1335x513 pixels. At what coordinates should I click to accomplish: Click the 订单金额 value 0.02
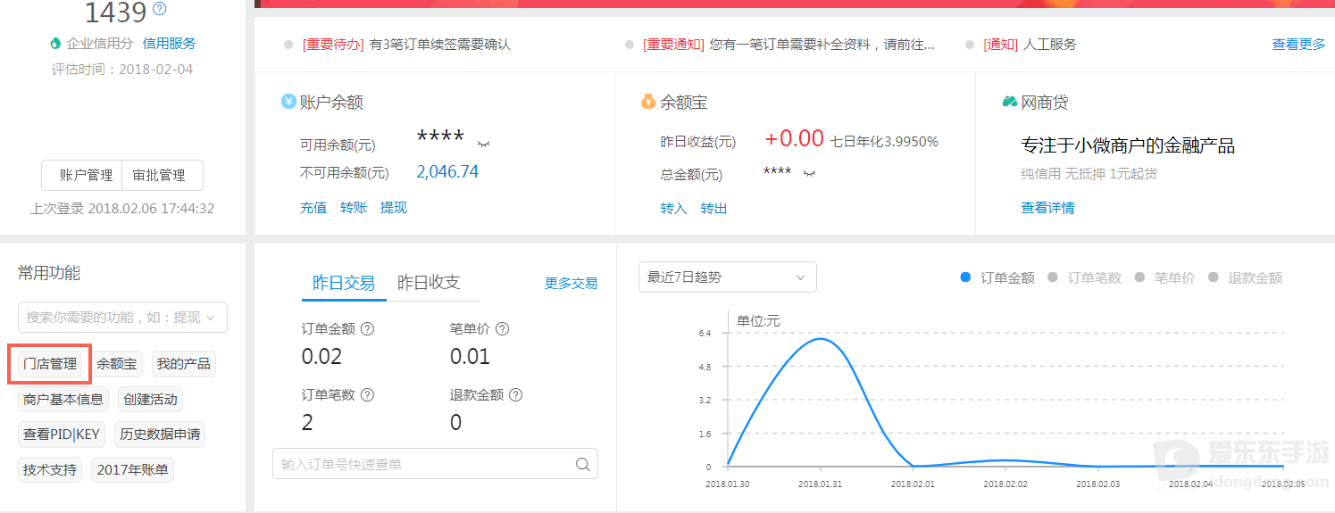coord(321,357)
